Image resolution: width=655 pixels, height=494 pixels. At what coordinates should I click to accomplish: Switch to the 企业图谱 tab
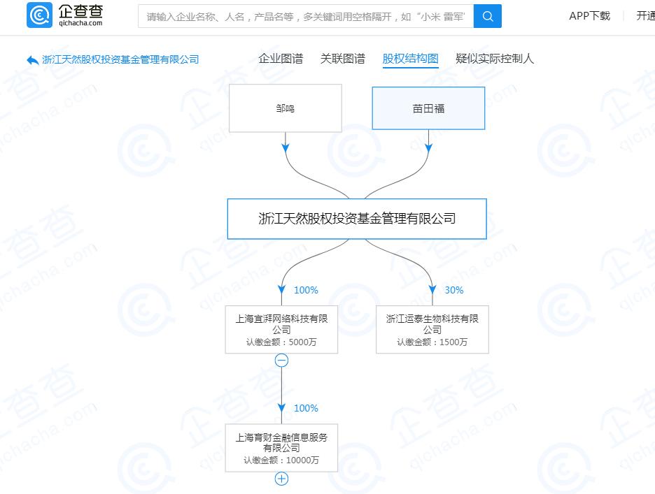click(x=281, y=59)
